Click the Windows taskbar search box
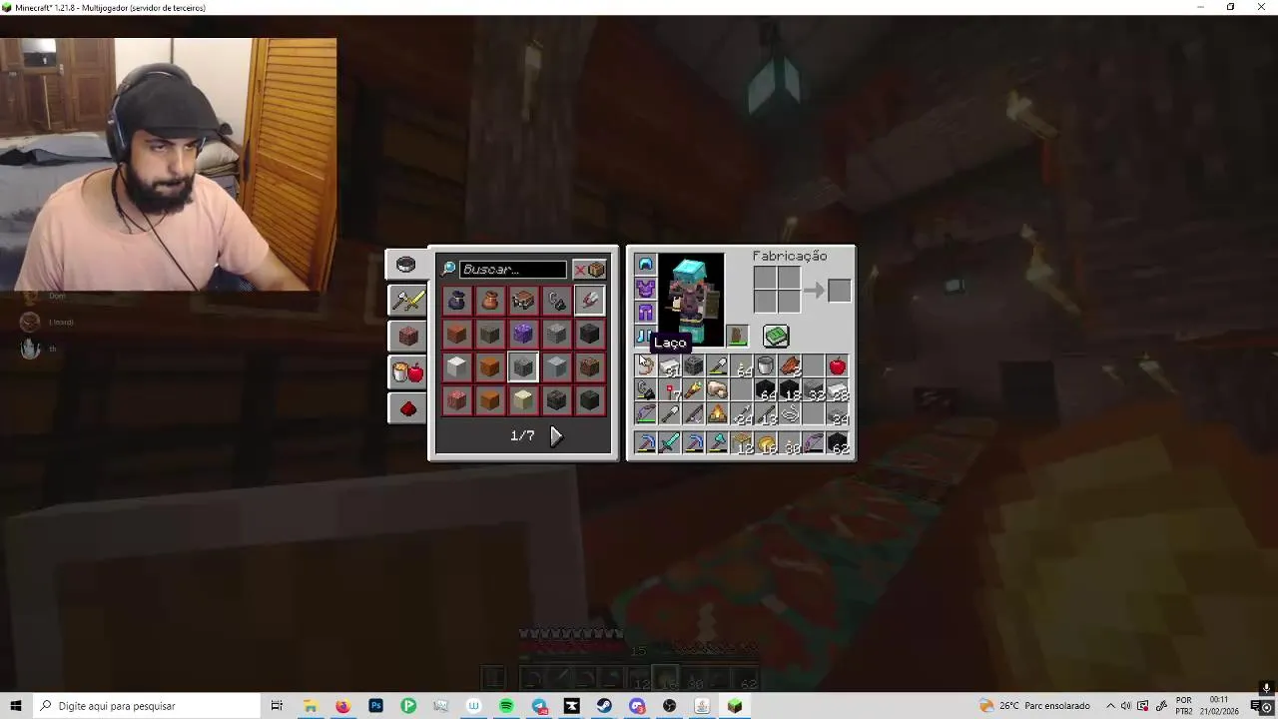This screenshot has width=1278, height=719. coord(145,706)
